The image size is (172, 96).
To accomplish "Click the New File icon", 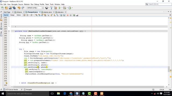I will (x=2, y=8).
